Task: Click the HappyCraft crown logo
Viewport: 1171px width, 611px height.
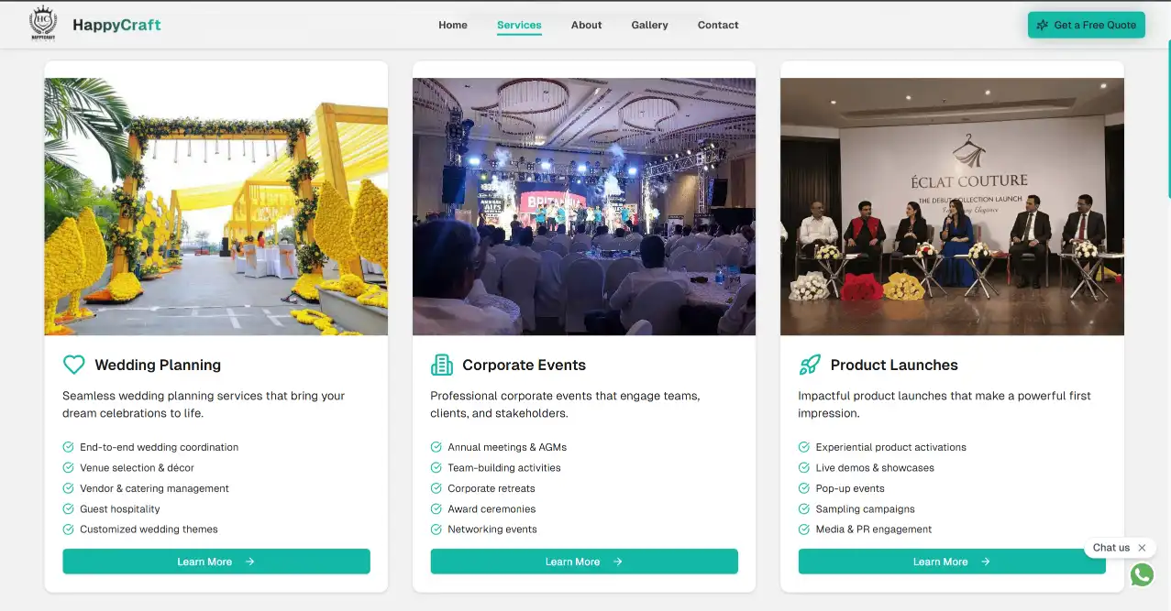Action: coord(42,24)
